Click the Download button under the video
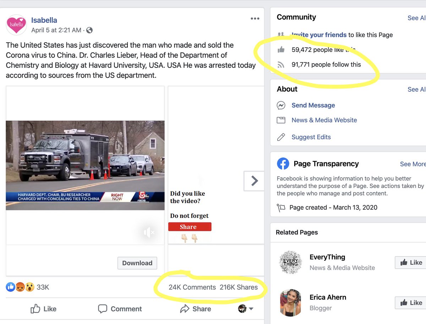The height and width of the screenshot is (324, 426). pyautogui.click(x=137, y=263)
